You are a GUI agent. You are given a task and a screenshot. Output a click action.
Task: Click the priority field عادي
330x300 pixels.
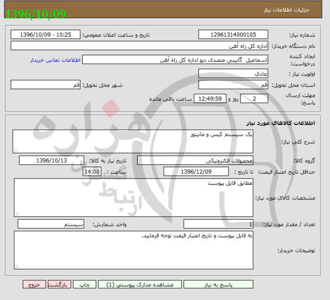point(233,73)
